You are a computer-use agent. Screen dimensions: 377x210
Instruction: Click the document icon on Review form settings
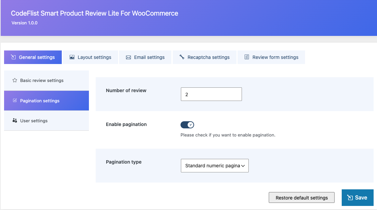(247, 57)
